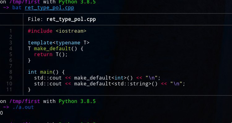Select make_default in the line 4 definition
The height and width of the screenshot is (123, 232).
click(53, 48)
